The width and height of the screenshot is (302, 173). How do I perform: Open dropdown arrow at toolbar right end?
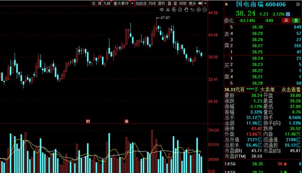pyautogui.click(x=205, y=3)
